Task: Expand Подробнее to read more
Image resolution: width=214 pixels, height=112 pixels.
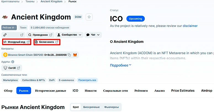Action: tap(121, 65)
